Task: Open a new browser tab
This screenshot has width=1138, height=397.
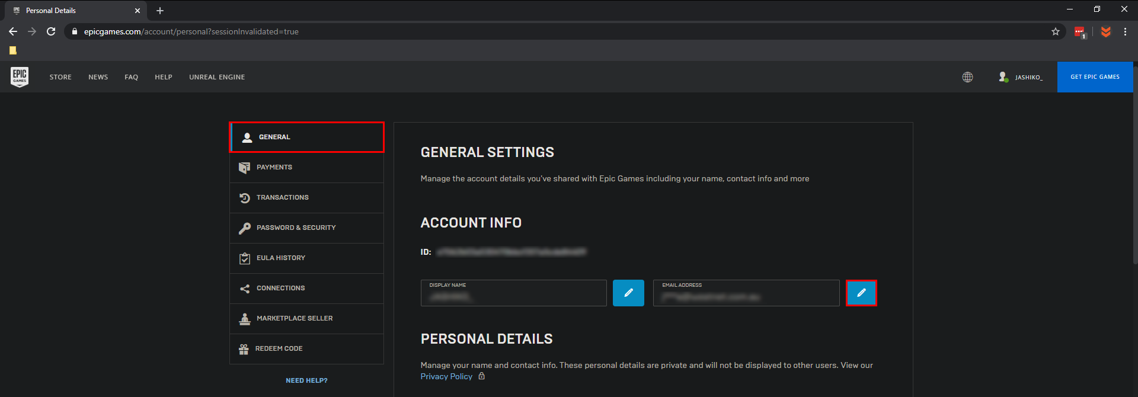Action: pos(160,11)
